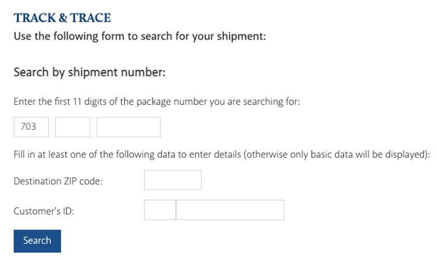This screenshot has height=260, width=437.
Task: Select the third, widest package number field
Action: (x=128, y=127)
